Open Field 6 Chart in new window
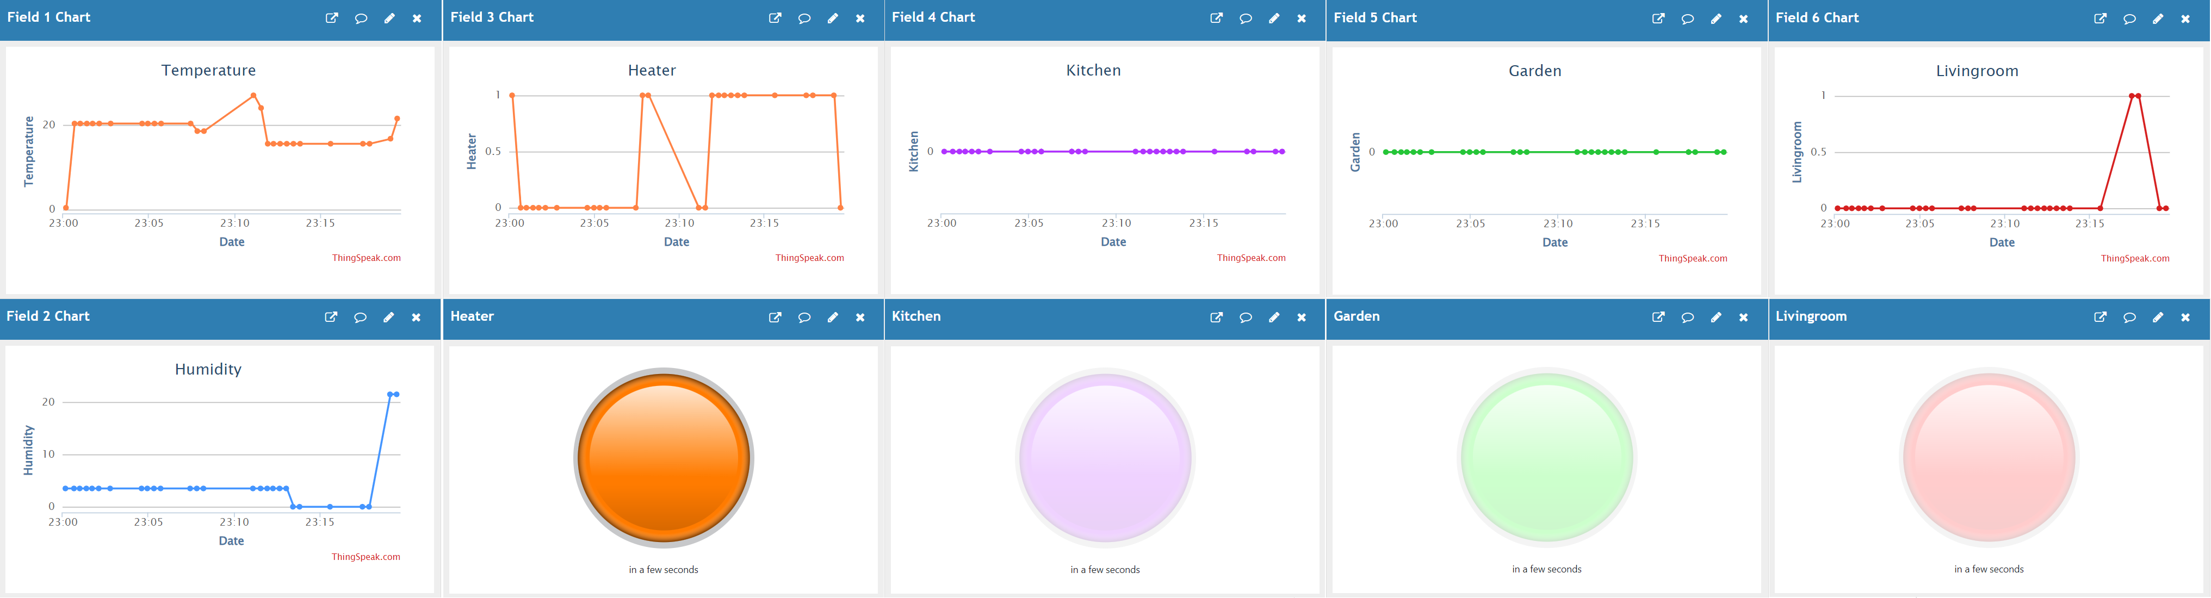 2100,18
